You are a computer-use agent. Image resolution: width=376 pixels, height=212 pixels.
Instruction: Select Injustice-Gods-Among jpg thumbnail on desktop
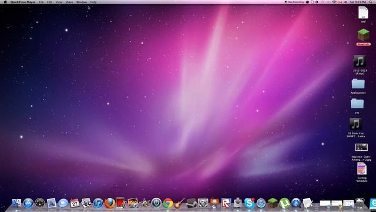pyautogui.click(x=361, y=147)
